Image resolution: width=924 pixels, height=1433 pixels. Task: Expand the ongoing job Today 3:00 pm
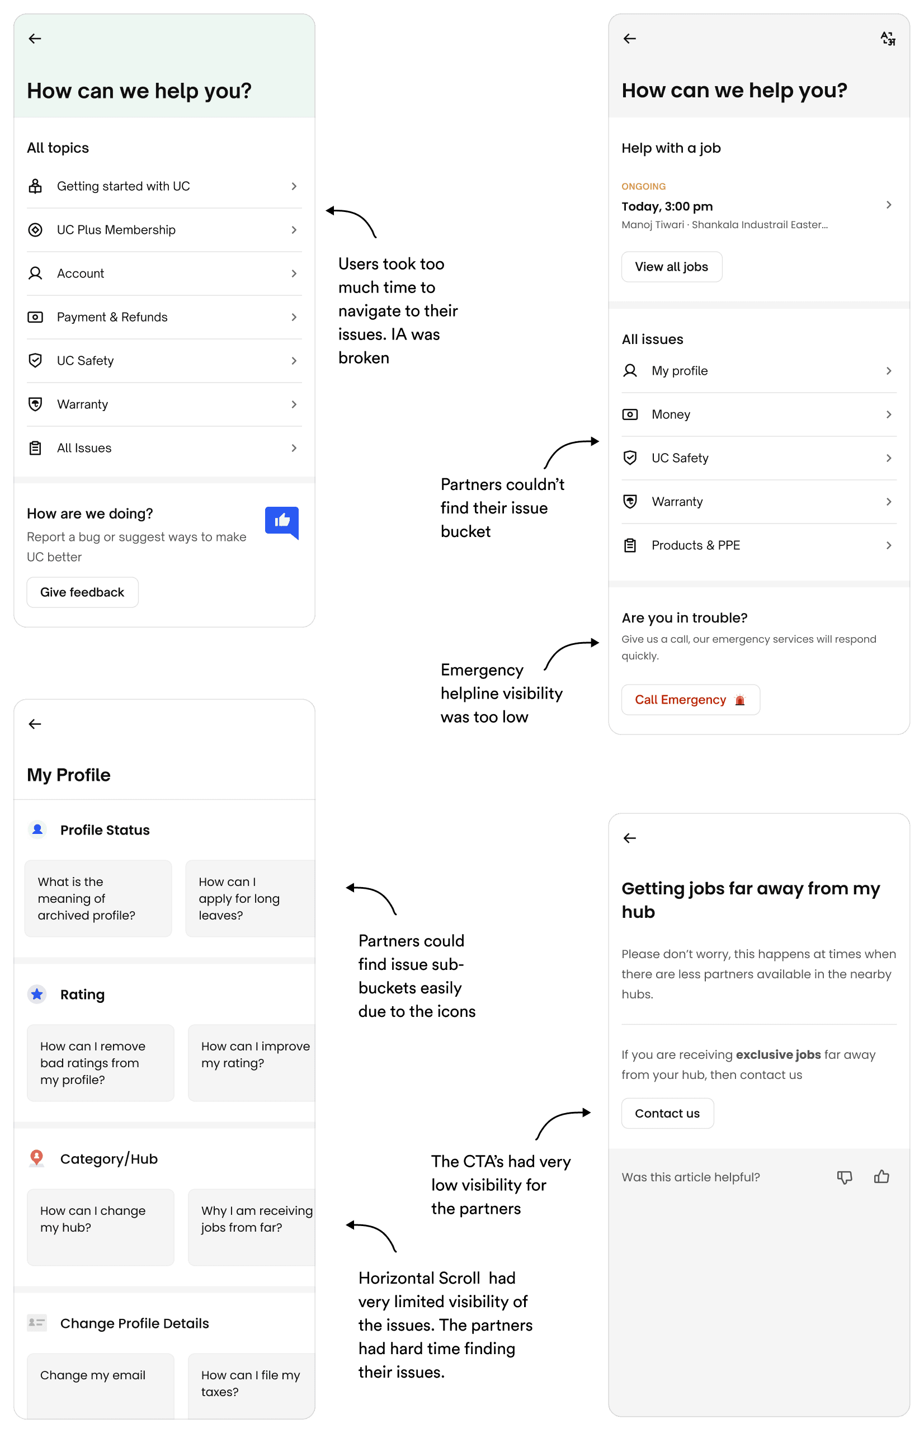(x=758, y=206)
